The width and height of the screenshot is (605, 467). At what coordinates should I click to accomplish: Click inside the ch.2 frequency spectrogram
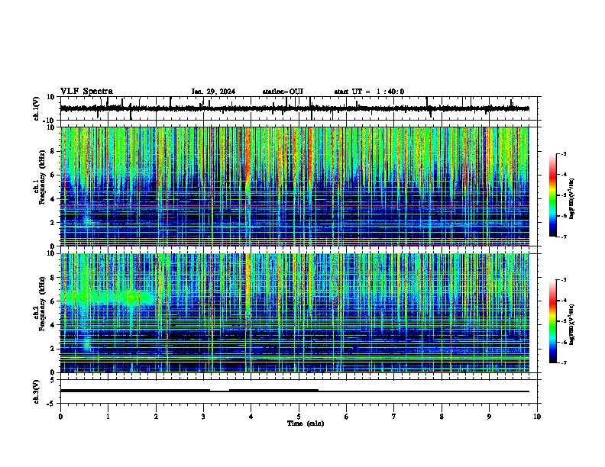click(x=294, y=313)
